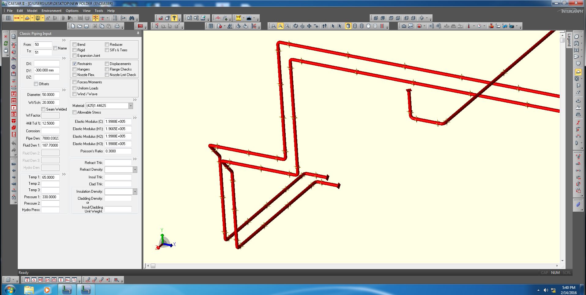
Task: Click the XYZ axis toggle icon
Action: click(96, 18)
